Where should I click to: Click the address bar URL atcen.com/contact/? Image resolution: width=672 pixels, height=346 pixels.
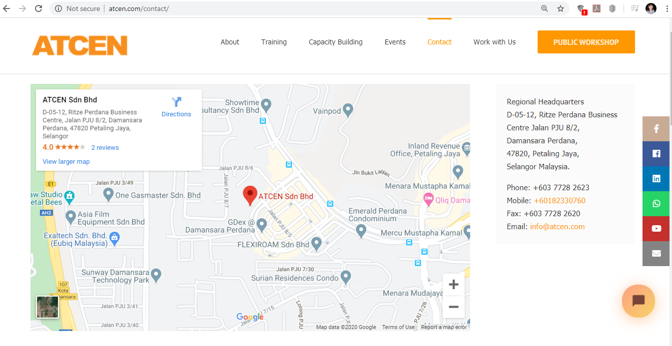click(139, 9)
